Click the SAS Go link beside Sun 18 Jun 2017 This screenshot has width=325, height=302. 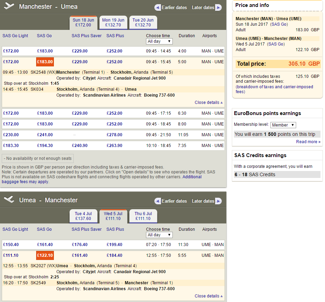279,24
